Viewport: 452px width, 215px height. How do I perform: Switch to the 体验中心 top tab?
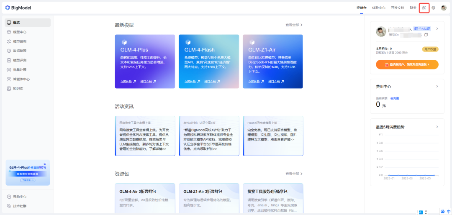click(379, 8)
